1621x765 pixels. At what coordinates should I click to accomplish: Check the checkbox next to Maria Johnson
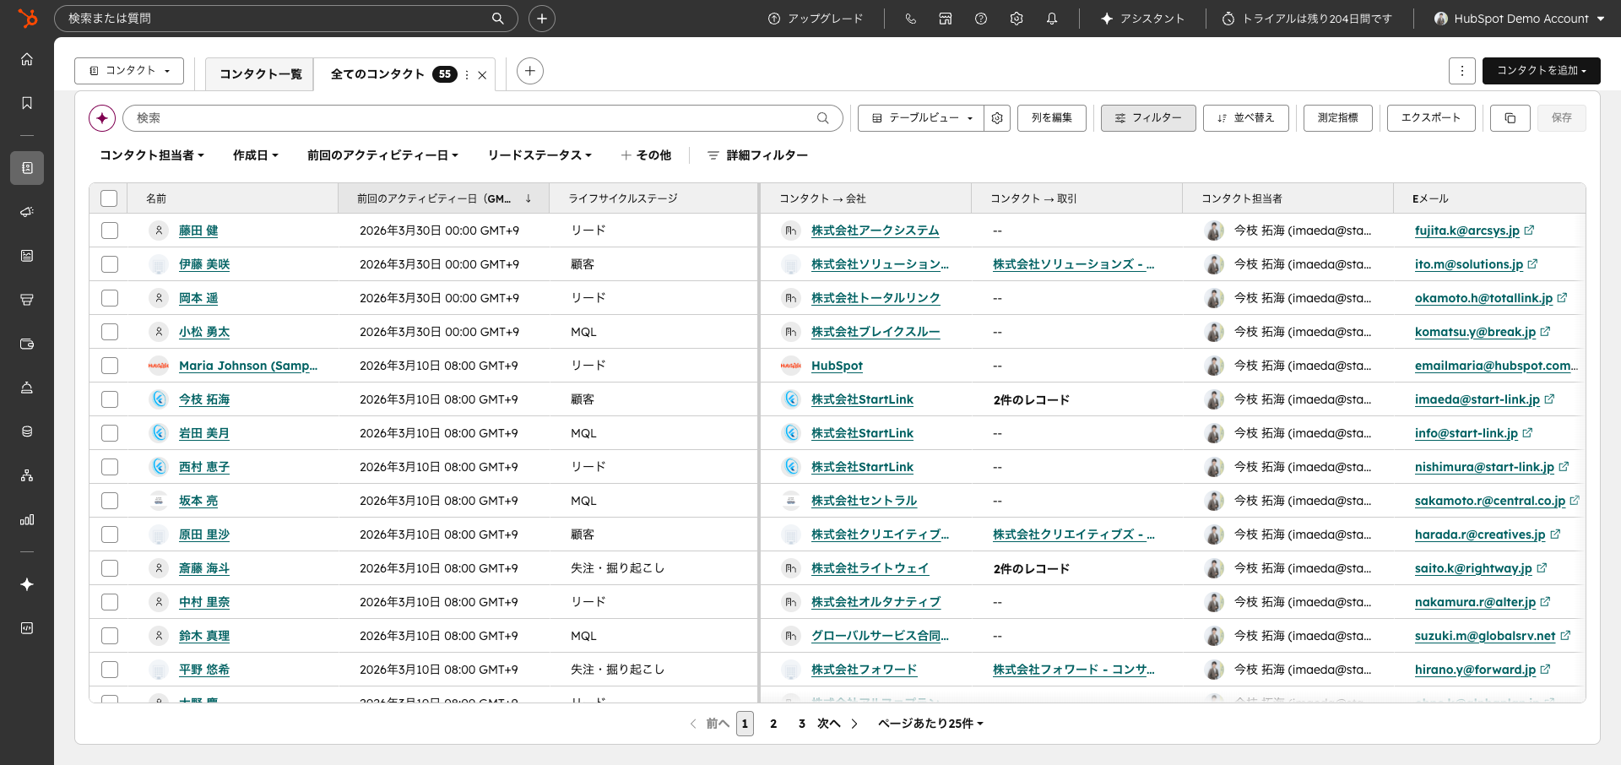point(109,366)
